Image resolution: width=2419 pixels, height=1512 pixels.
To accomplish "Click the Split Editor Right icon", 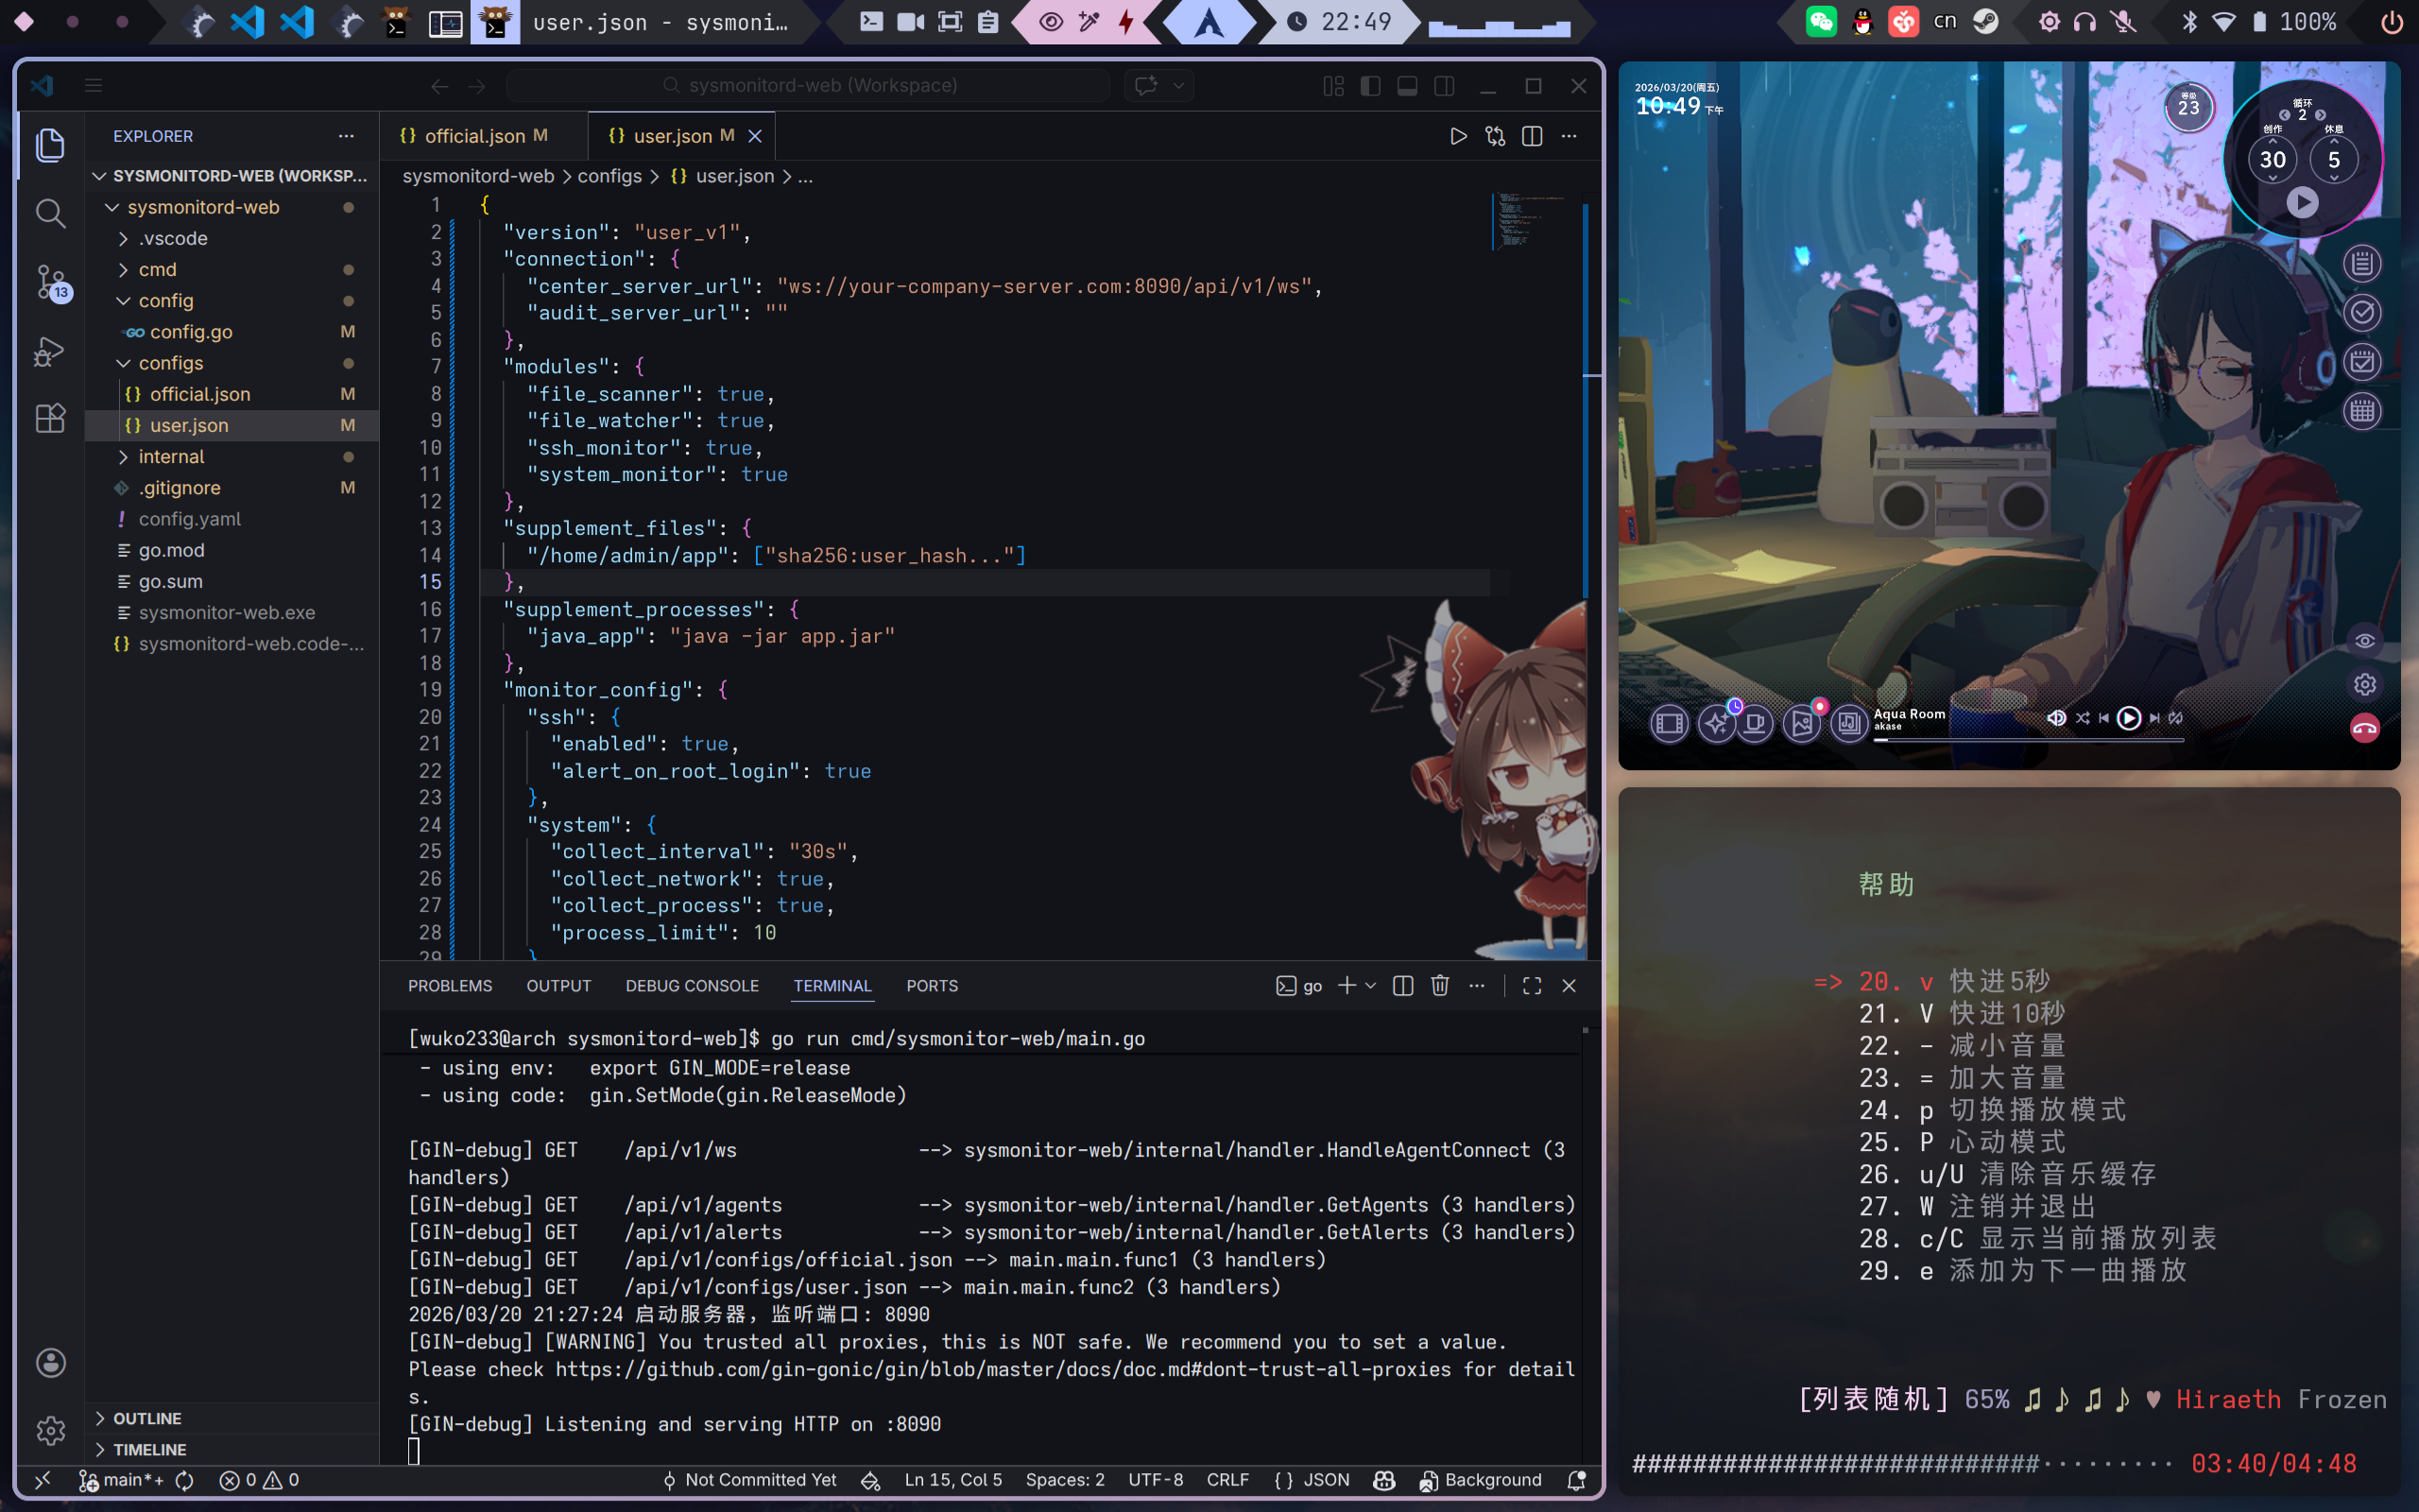I will [x=1532, y=136].
